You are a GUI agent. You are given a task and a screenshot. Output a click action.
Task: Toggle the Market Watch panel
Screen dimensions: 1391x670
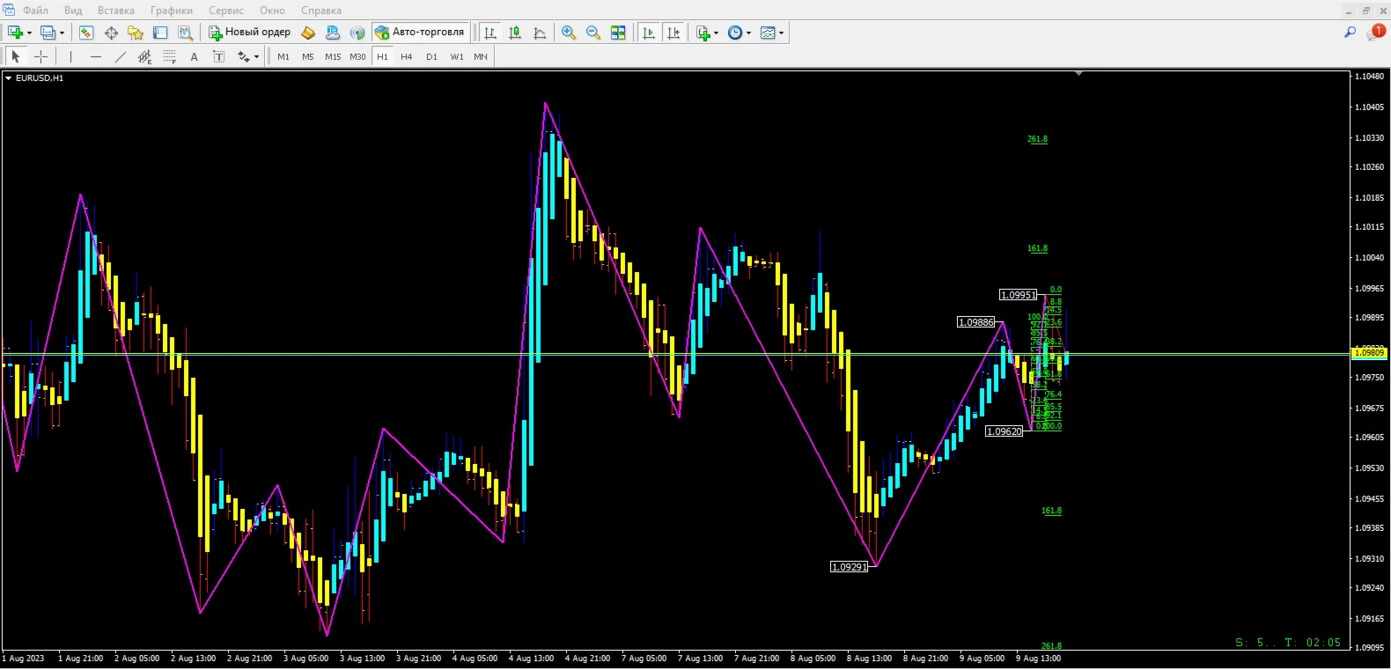pyautogui.click(x=85, y=33)
